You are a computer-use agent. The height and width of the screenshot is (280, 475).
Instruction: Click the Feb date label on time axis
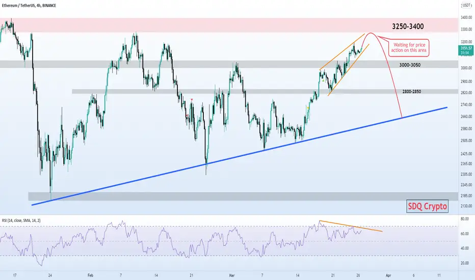pos(90,275)
